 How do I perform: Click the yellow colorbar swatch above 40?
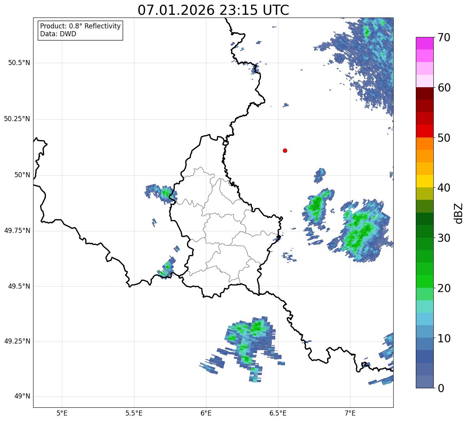(x=424, y=181)
